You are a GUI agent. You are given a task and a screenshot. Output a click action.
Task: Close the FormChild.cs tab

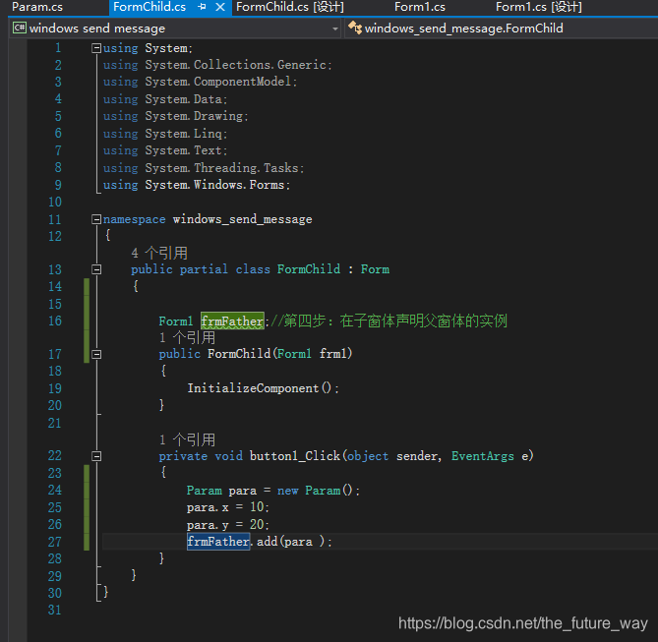(x=220, y=7)
